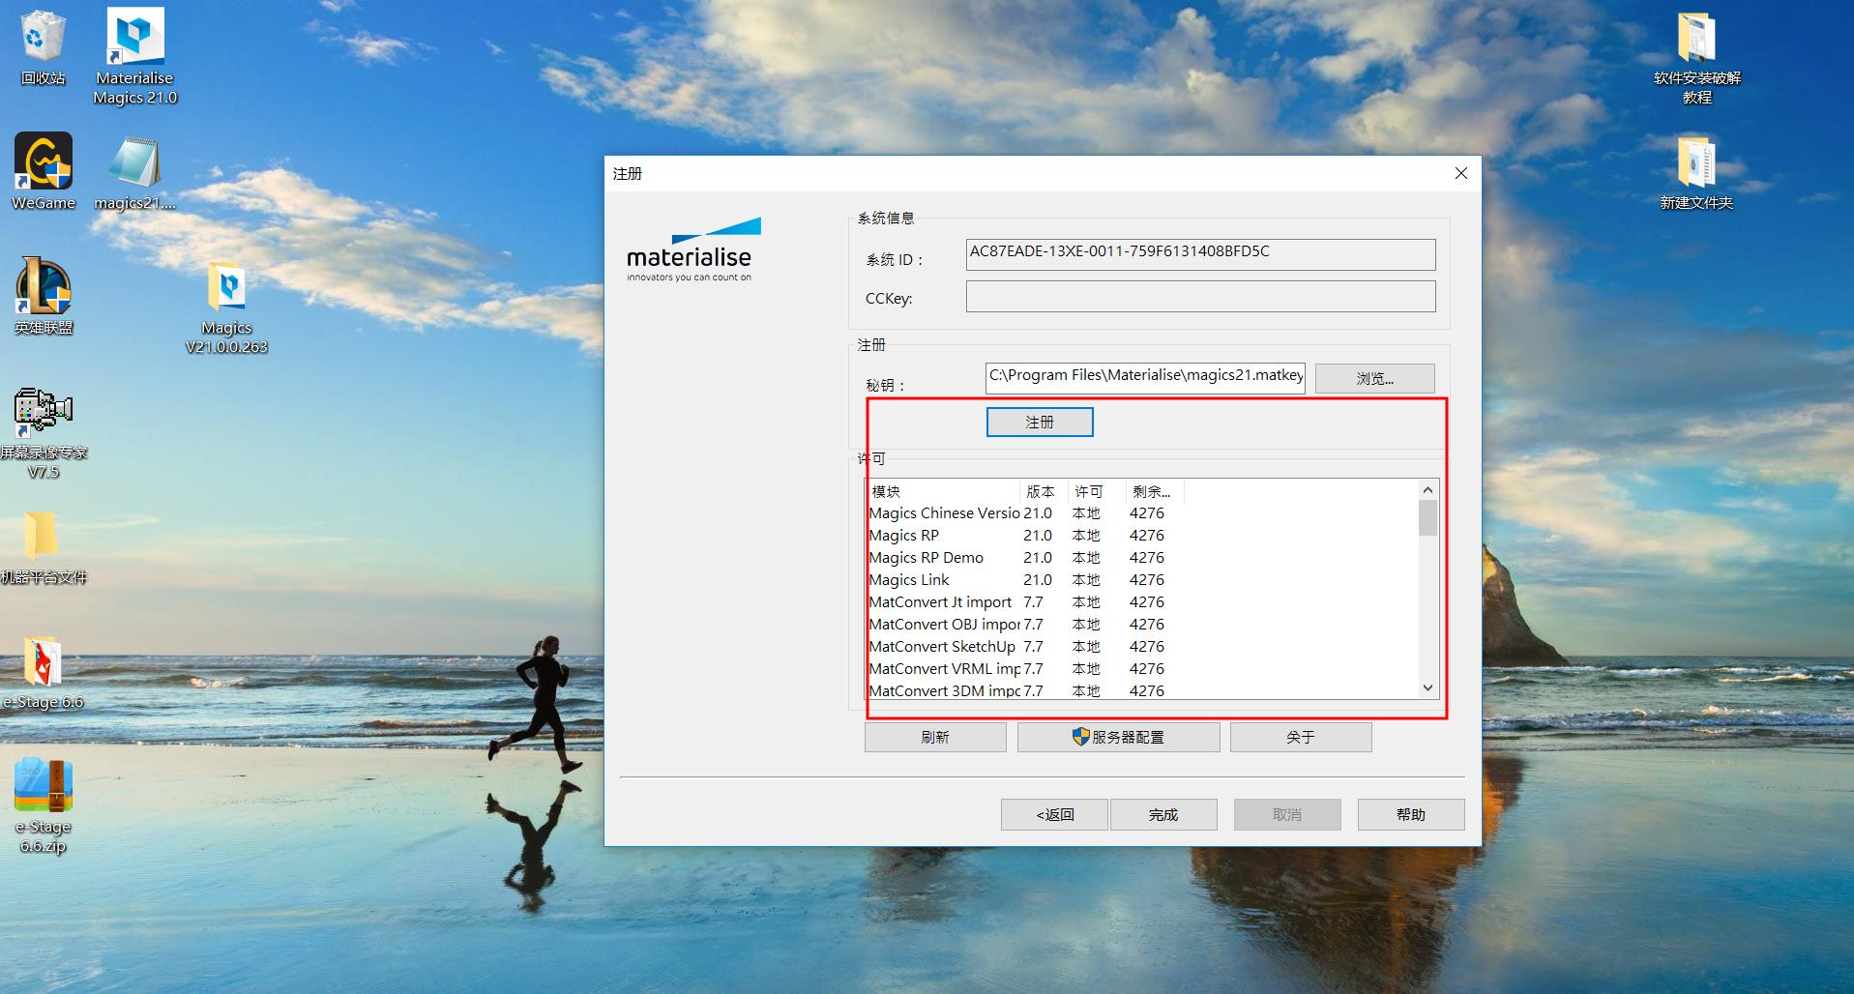Click the <返回 back button
The height and width of the screenshot is (994, 1854).
tap(1054, 814)
